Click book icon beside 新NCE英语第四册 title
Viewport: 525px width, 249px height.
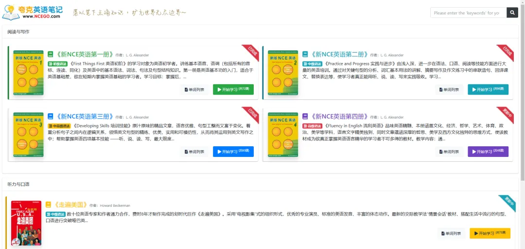(x=305, y=116)
